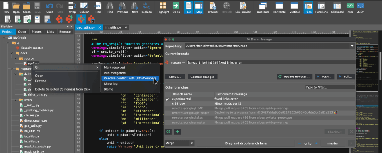Image resolution: width=382 pixels, height=153 pixels.
Task: Open Live preview
Action: [x=243, y=8]
